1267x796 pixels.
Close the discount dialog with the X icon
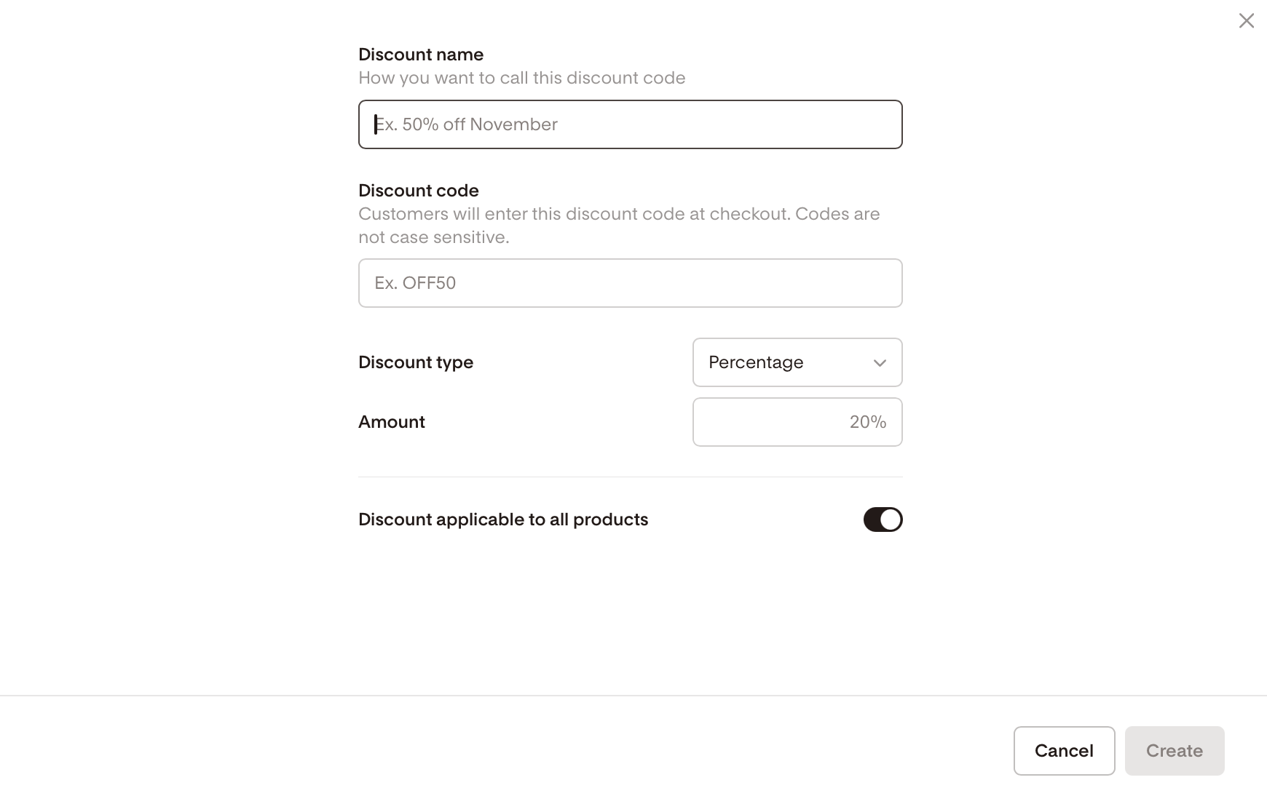click(x=1246, y=20)
